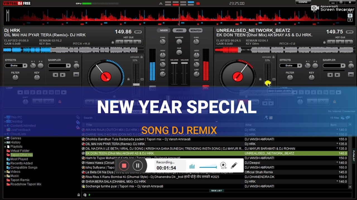
Task: Toggle deck 1 keylock padlock
Action: click(141, 57)
